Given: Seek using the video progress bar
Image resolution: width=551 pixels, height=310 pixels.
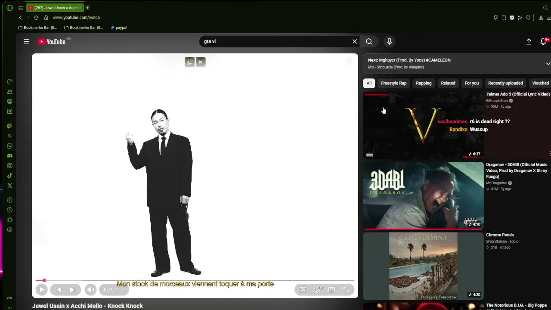Looking at the screenshot, I should tap(195, 281).
